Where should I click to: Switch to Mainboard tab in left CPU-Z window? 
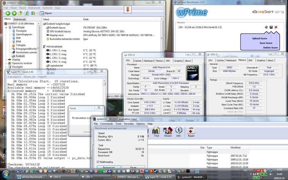(x=148, y=61)
